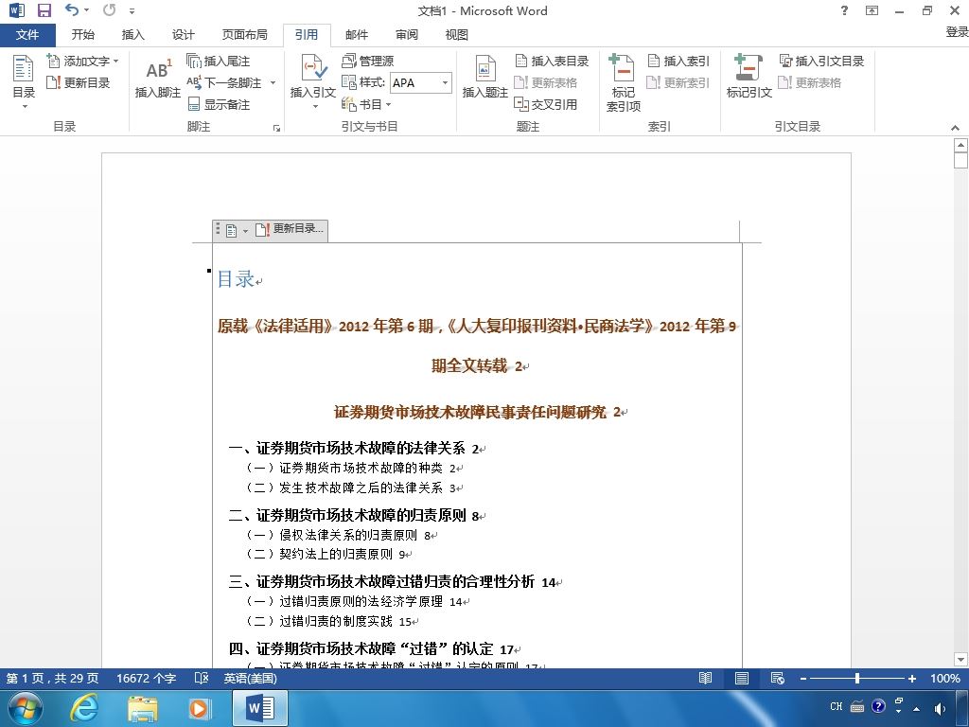Open the Windows Start menu

[x=25, y=708]
